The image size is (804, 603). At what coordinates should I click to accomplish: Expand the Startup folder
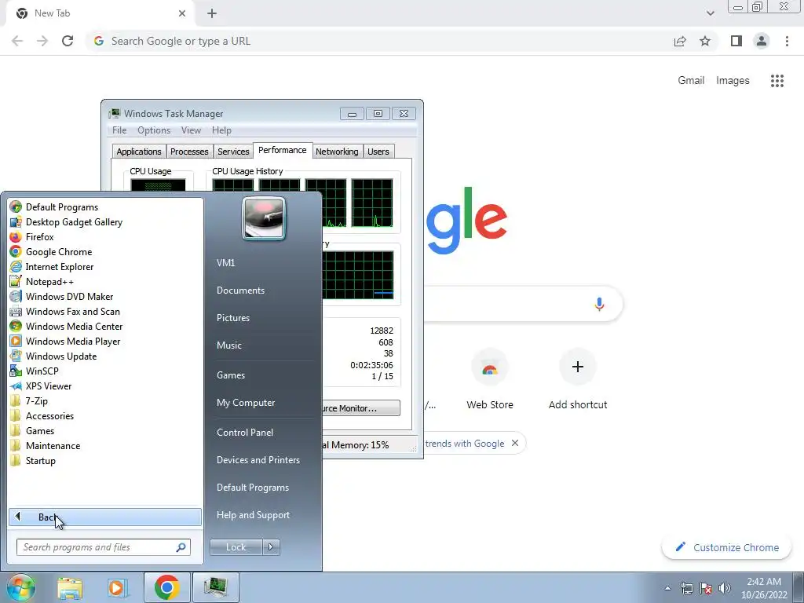tap(33, 460)
